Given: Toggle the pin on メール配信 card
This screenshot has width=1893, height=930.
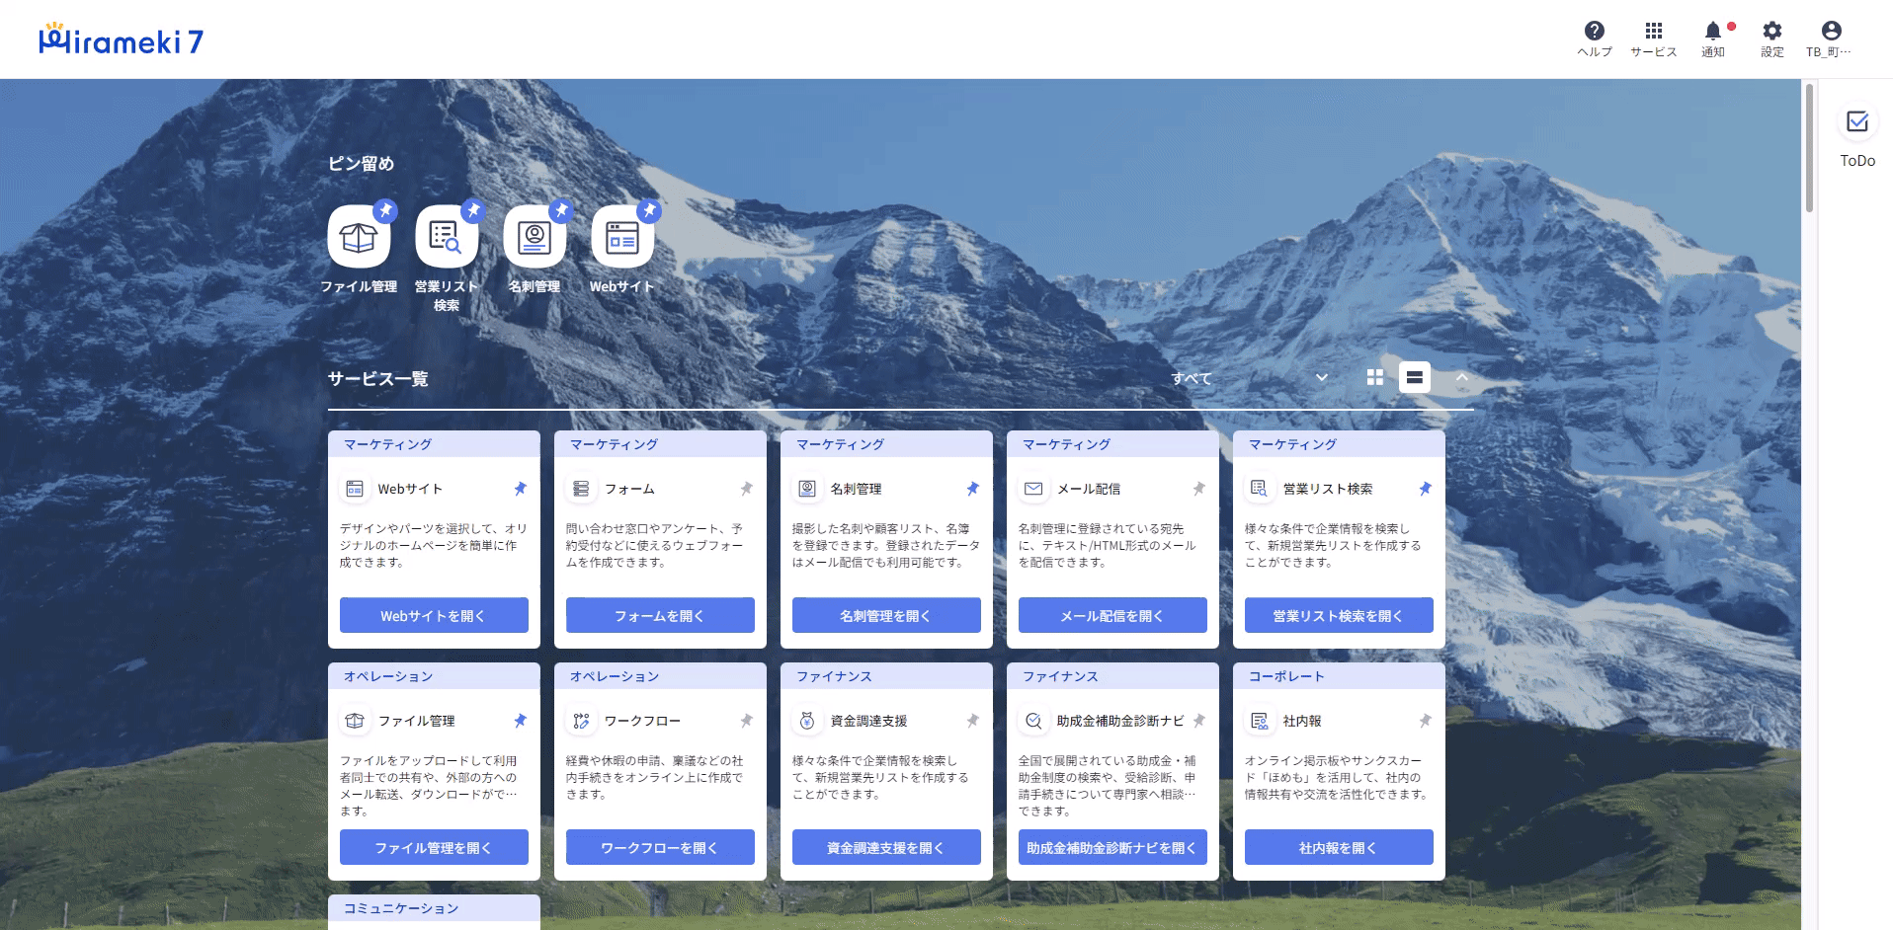Looking at the screenshot, I should 1199,489.
